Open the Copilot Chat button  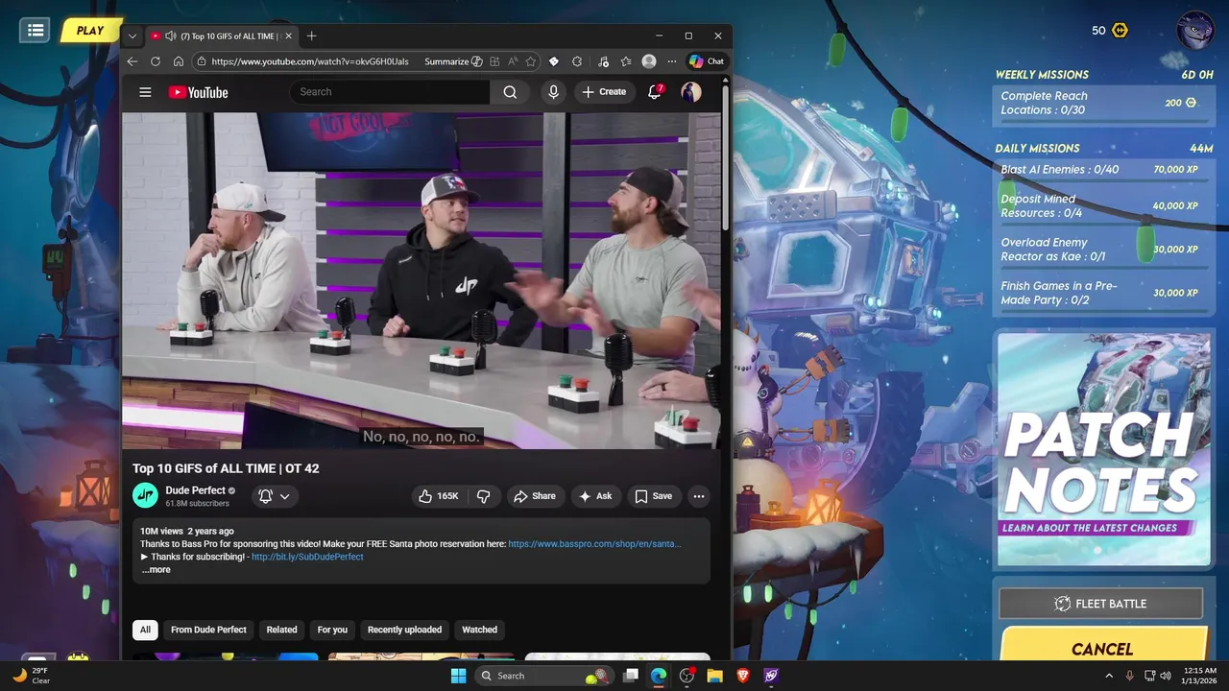707,61
